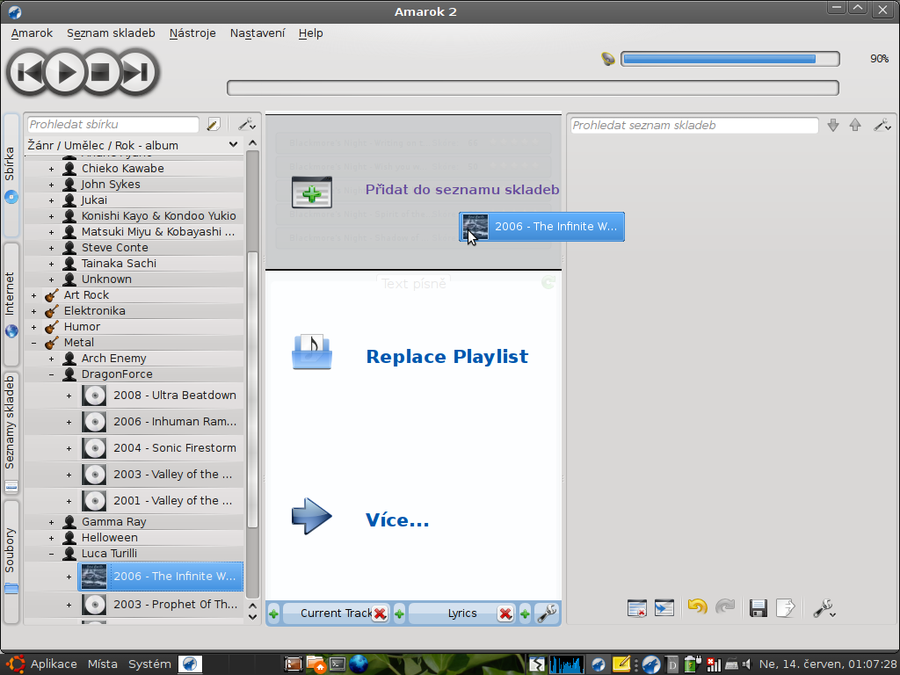Select the Gamma Ray artist
This screenshot has width=900, height=675.
click(113, 522)
